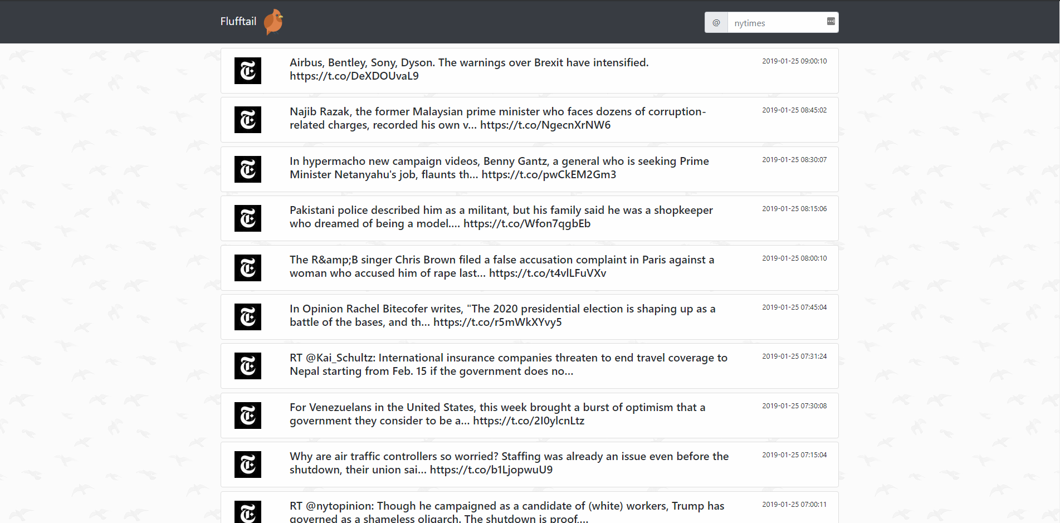Screen dimensions: 1060x523
Task: Click the tweet text about Venezuelans in the United States
Action: (x=497, y=414)
